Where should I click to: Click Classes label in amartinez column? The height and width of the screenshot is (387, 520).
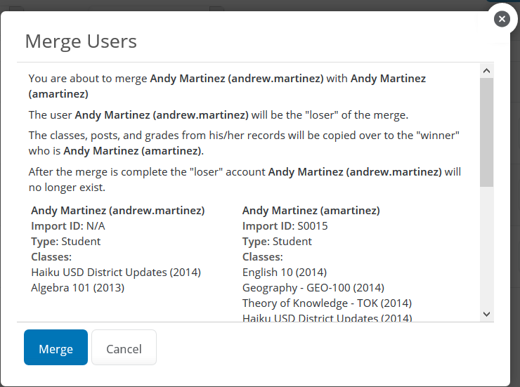tap(262, 256)
